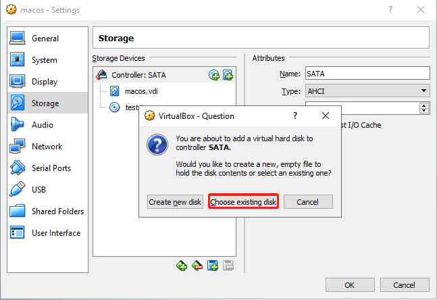Click the Serial Ports connector icon
Viewport: 437px width, 300px height.
tap(18, 168)
